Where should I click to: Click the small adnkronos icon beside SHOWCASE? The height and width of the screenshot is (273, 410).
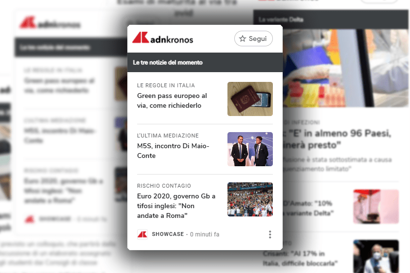click(142, 234)
